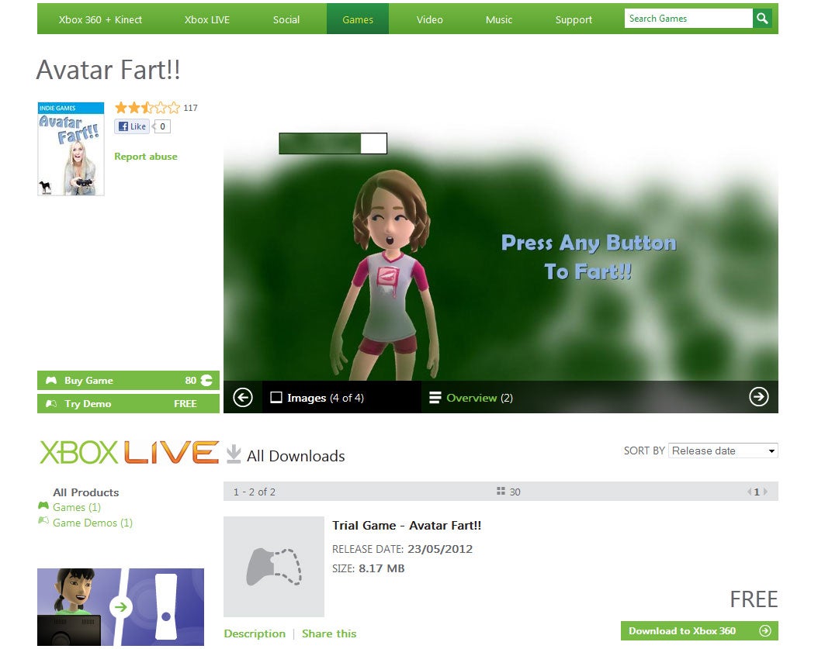Click the search magnifier icon
This screenshot has width=818, height=649.
761,19
